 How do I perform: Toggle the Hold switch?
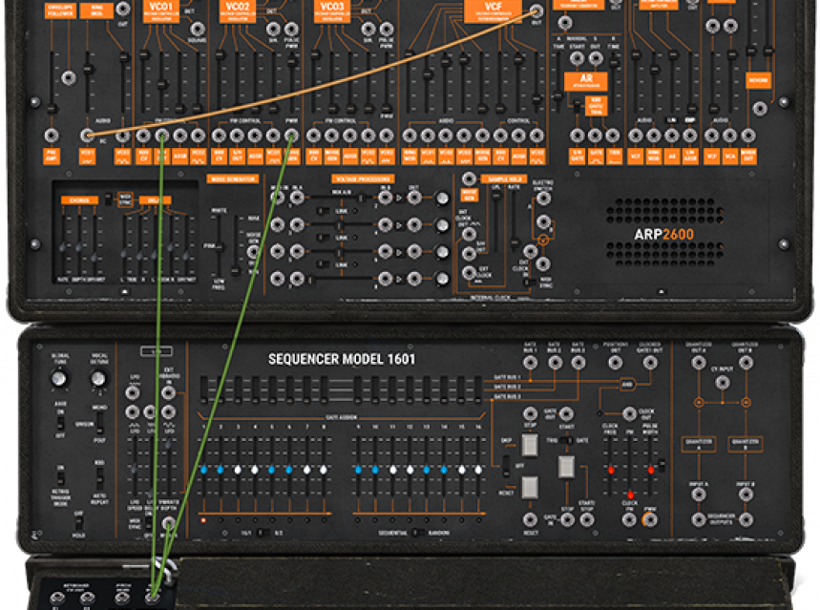point(78,522)
